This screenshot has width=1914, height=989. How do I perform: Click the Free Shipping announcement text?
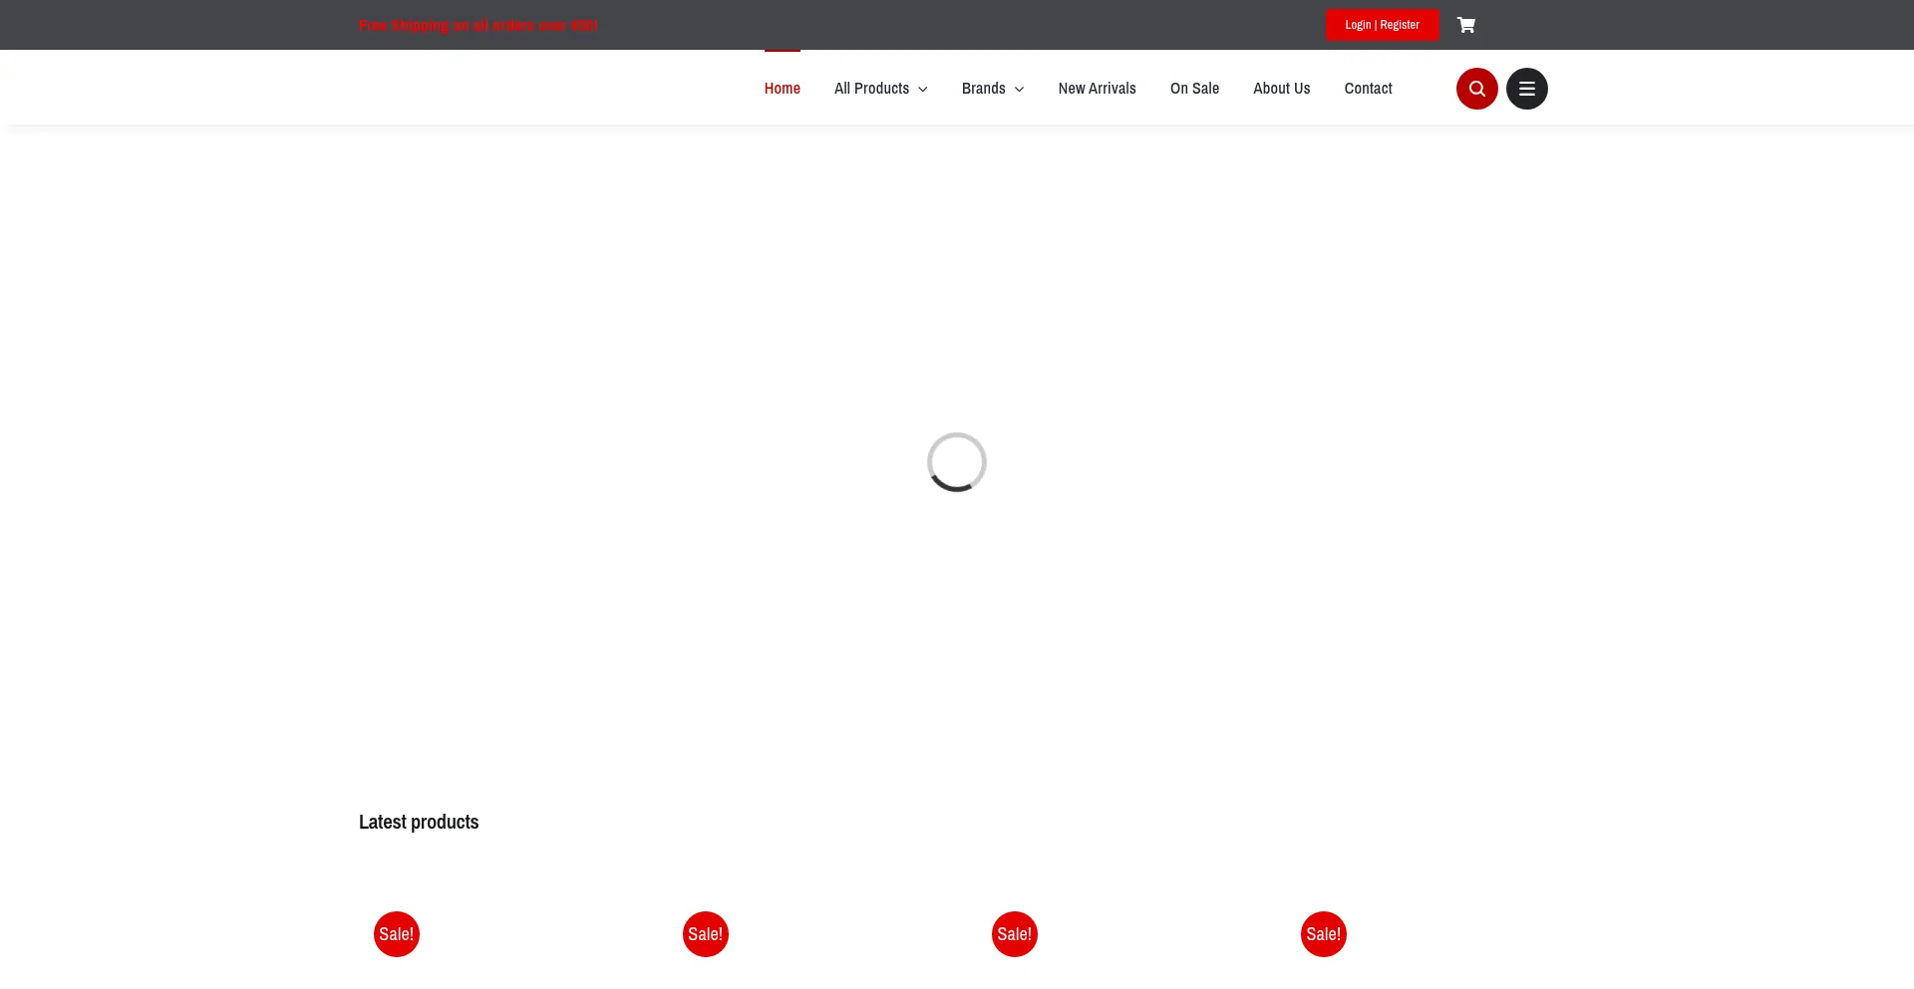[478, 25]
